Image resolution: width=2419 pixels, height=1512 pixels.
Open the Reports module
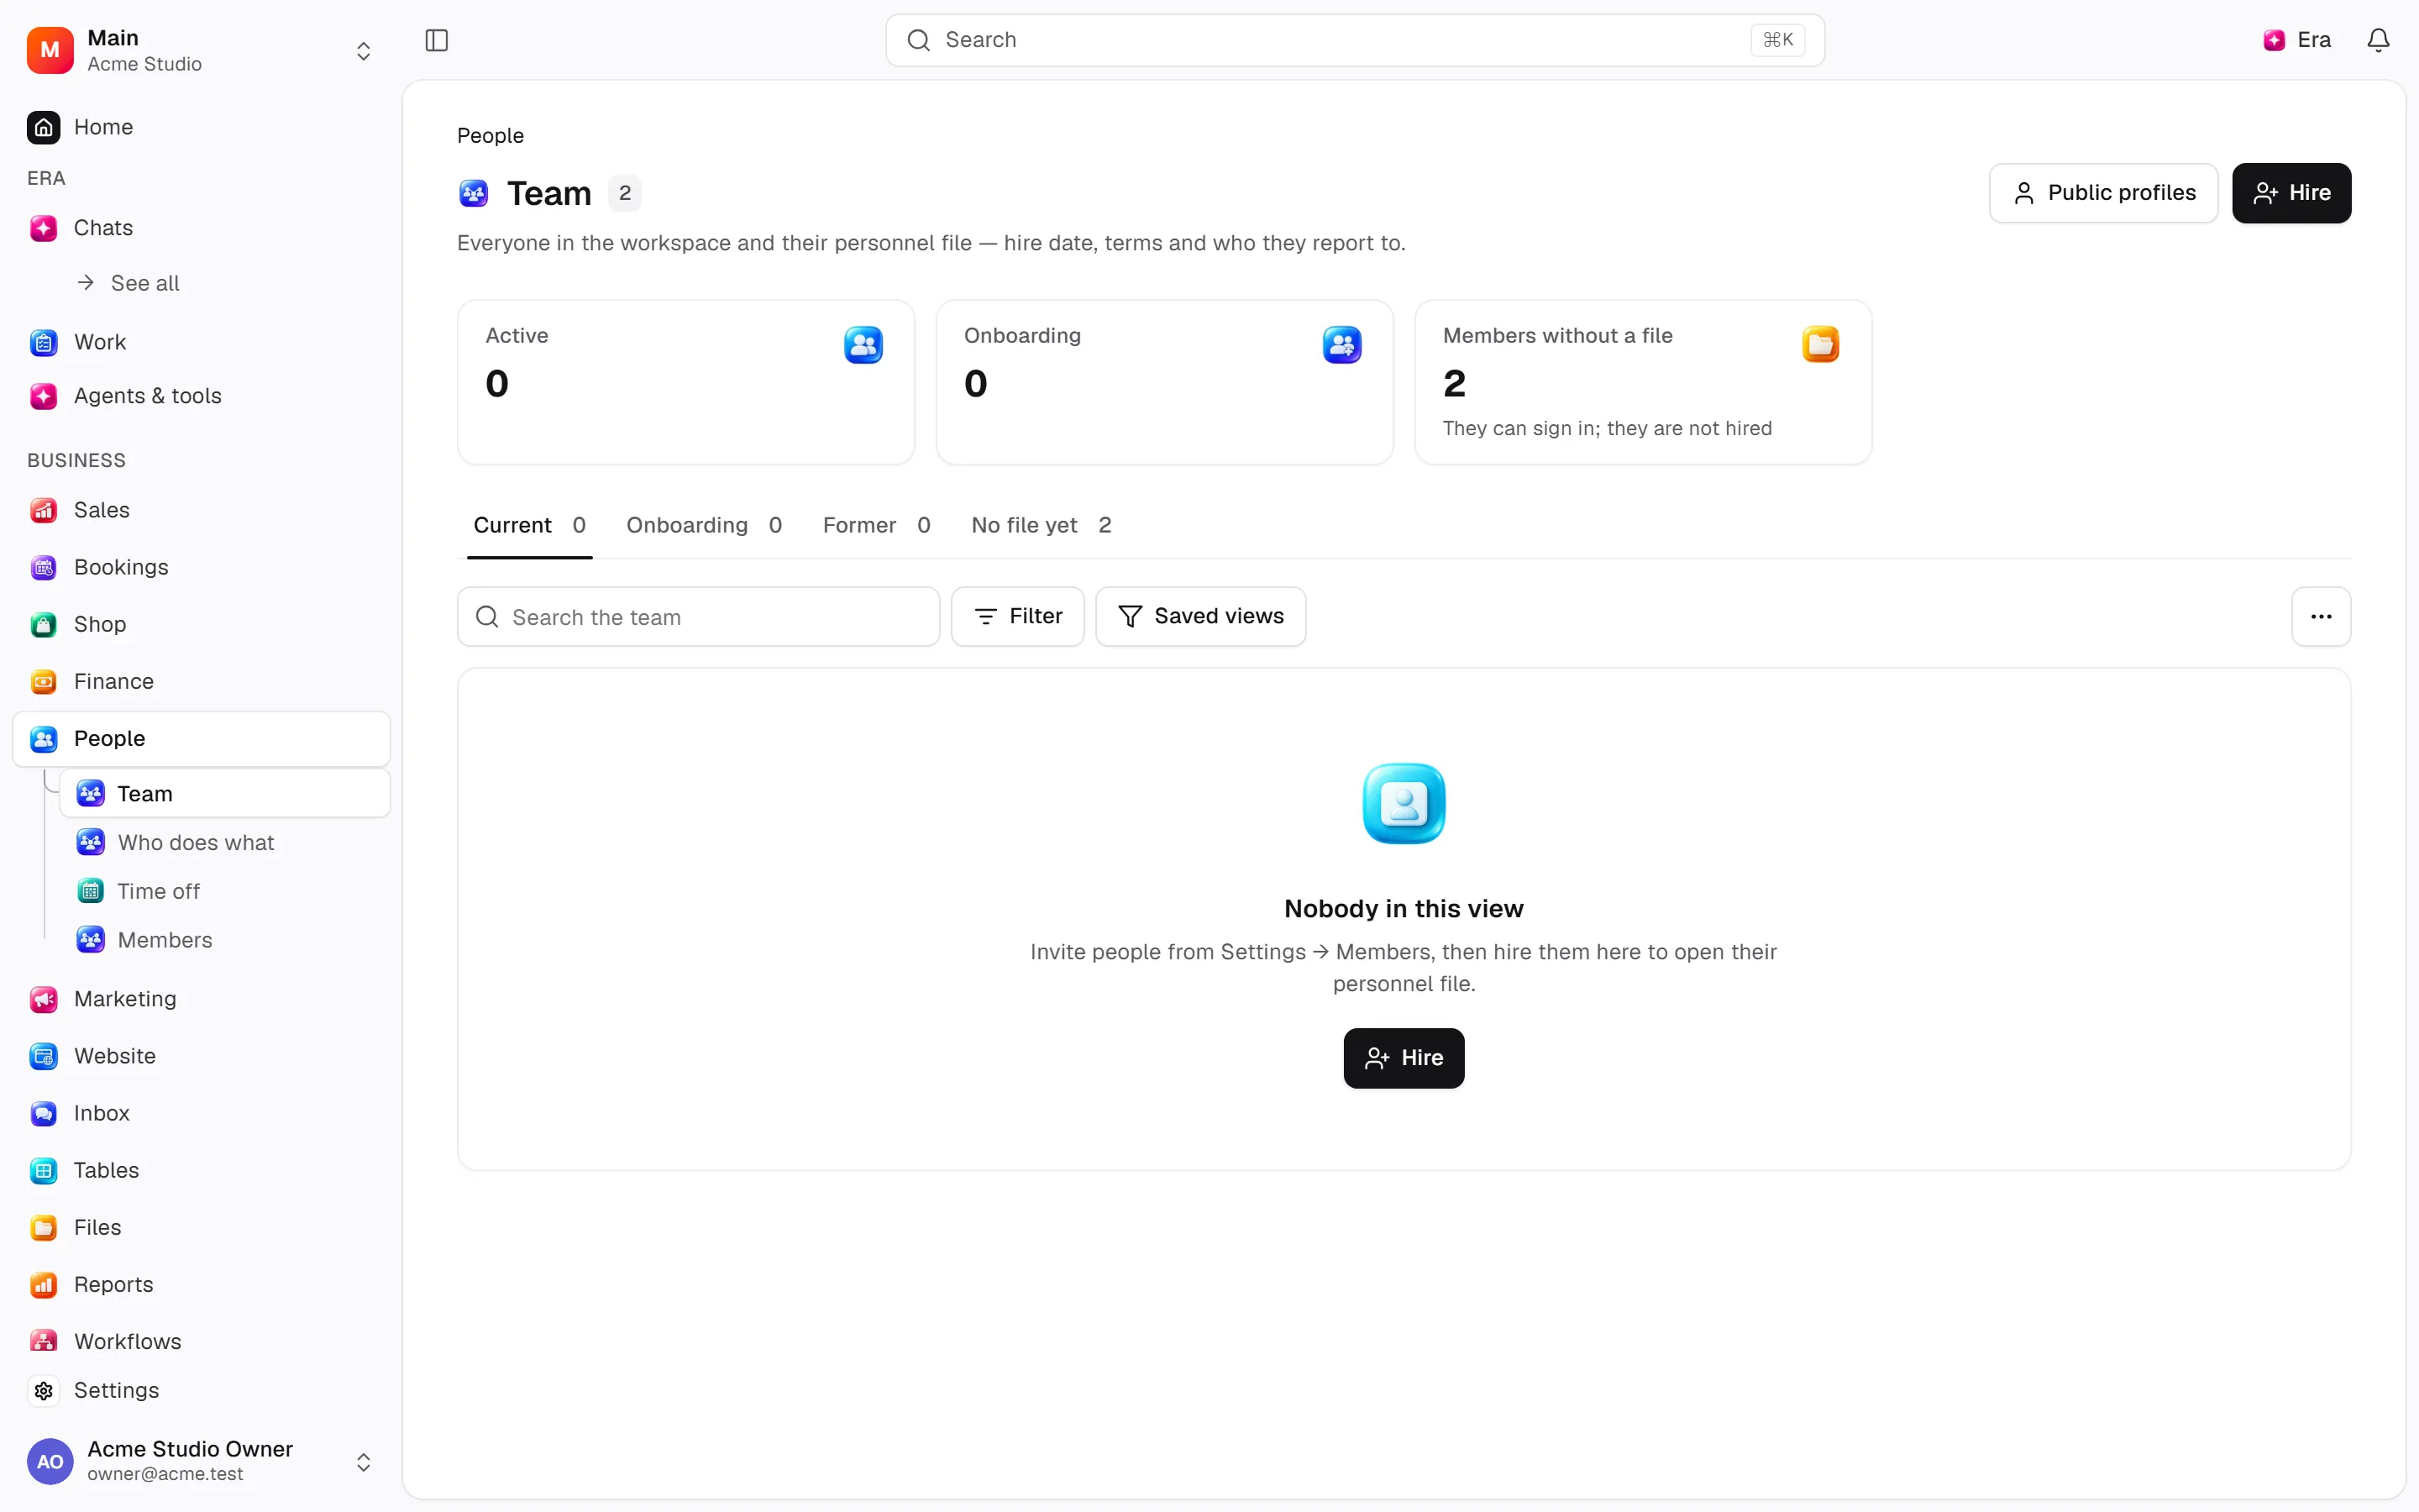(x=201, y=1284)
